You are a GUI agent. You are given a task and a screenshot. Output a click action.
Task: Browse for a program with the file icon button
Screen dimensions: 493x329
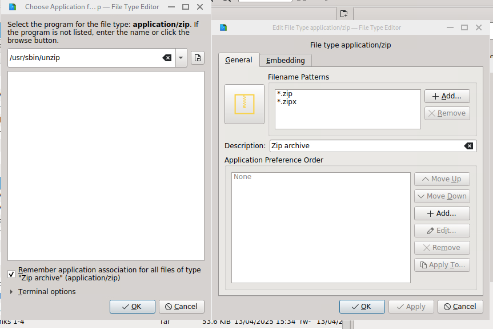[x=198, y=58]
